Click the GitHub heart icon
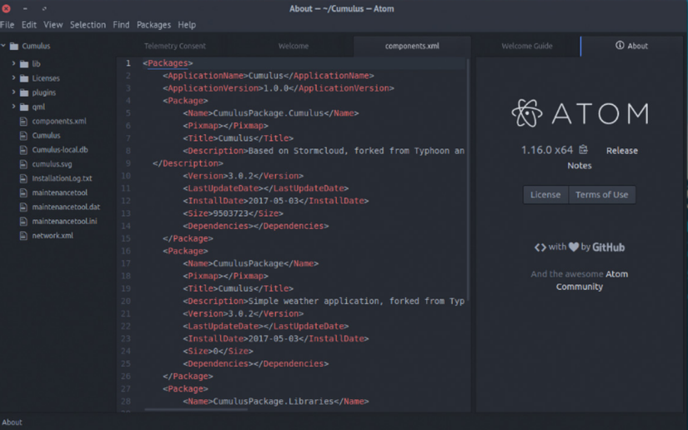The height and width of the screenshot is (430, 688). [x=574, y=247]
